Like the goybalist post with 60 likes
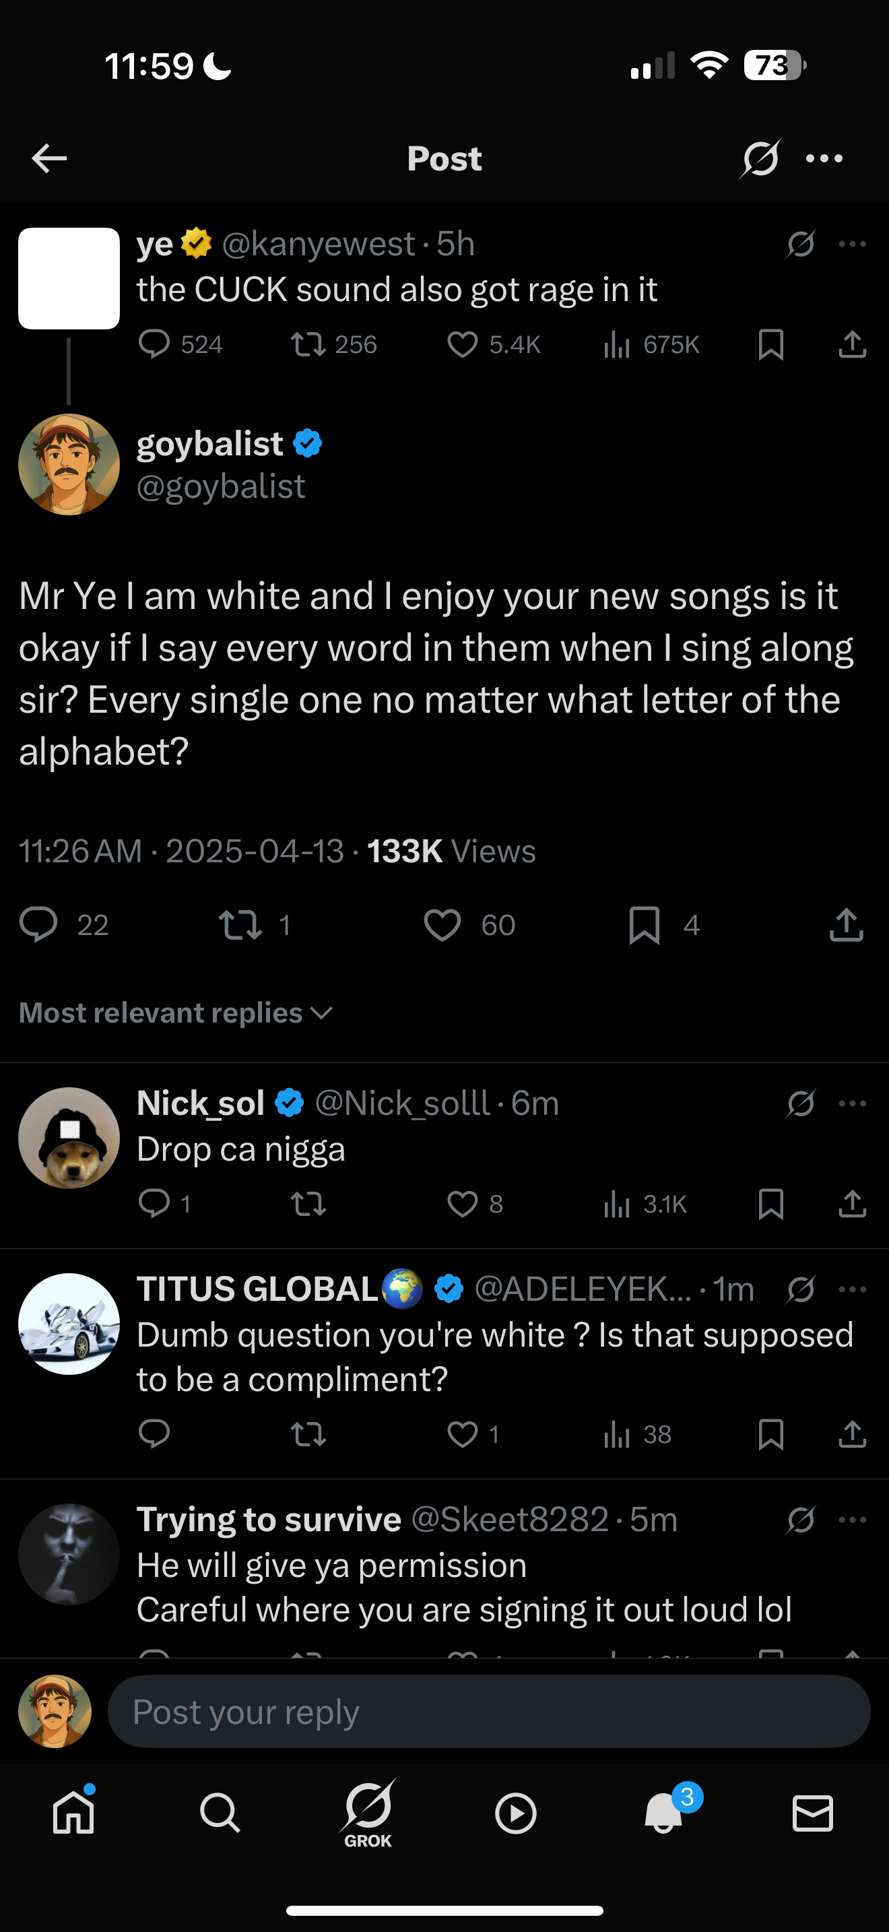This screenshot has height=1932, width=889. 442,925
